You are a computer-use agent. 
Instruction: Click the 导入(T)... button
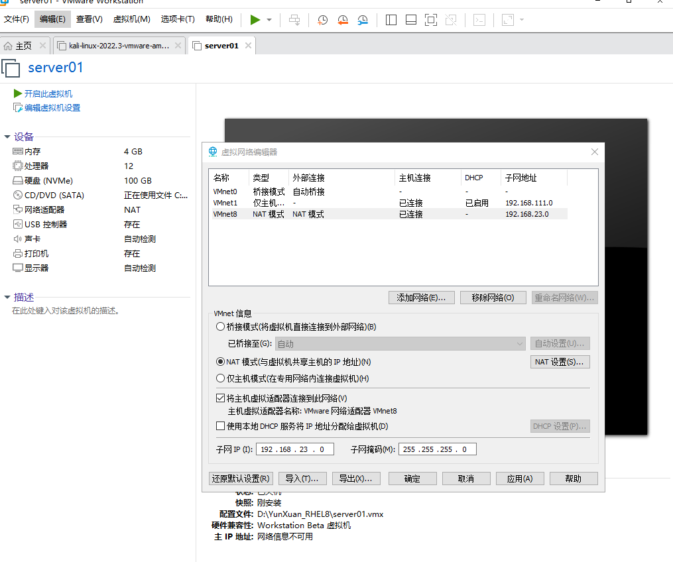click(x=302, y=478)
